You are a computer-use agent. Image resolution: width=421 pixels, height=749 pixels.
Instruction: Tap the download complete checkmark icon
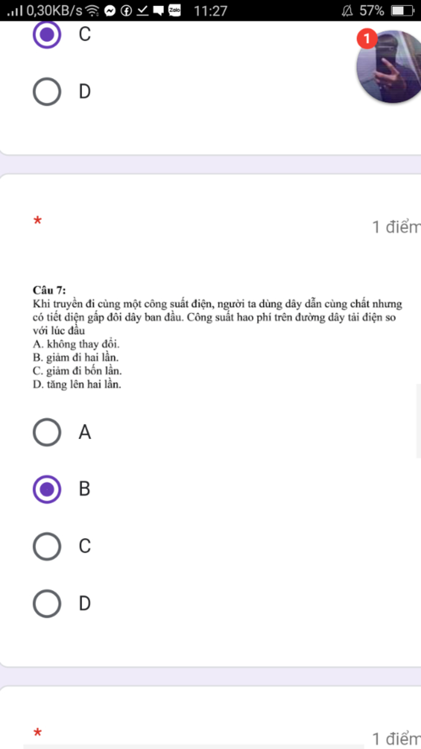pyautogui.click(x=142, y=11)
